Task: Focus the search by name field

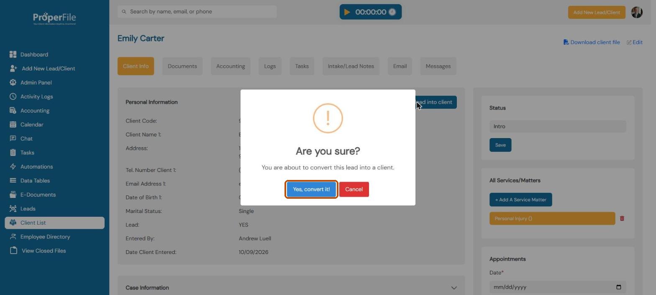Action: (197, 12)
